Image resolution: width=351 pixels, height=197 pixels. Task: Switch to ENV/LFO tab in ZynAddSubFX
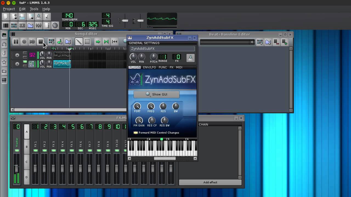pyautogui.click(x=149, y=67)
